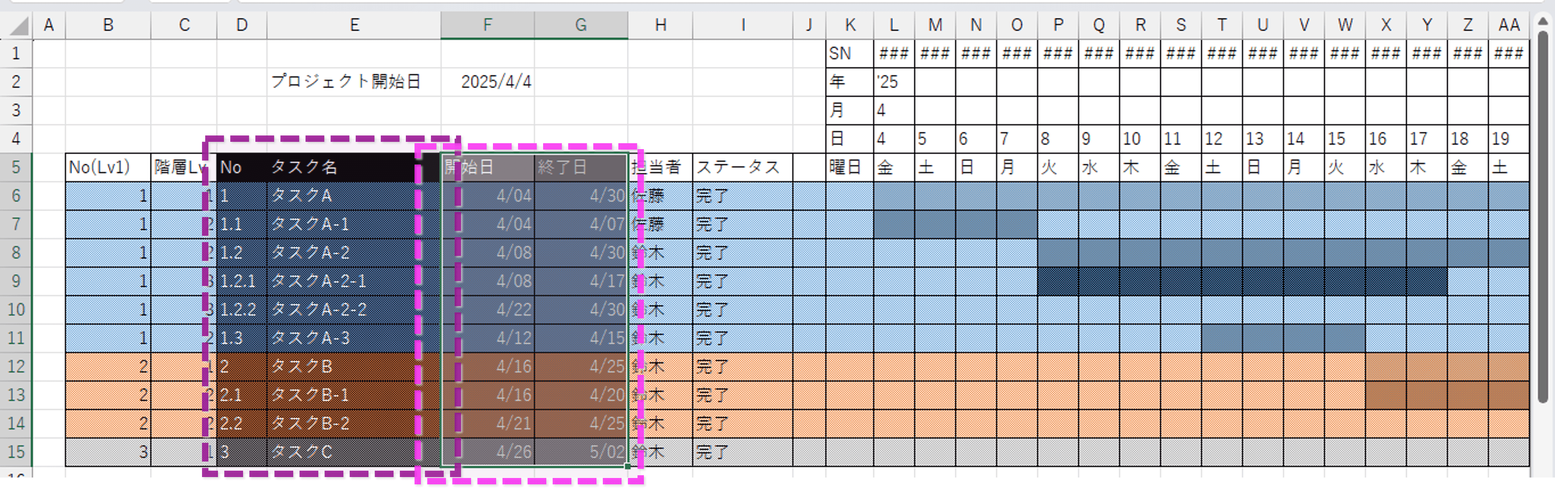1555x488 pixels.
Task: Select the 担当者 header cell
Action: (x=661, y=167)
